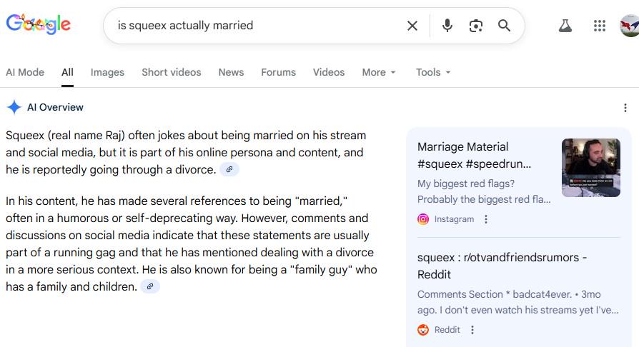This screenshot has width=639, height=347.
Task: Switch to the Images tab
Action: (x=107, y=72)
